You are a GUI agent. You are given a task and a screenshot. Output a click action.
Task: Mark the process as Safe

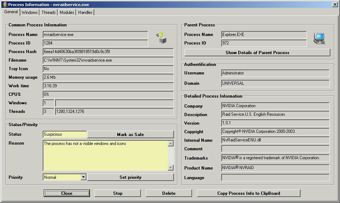[130, 134]
